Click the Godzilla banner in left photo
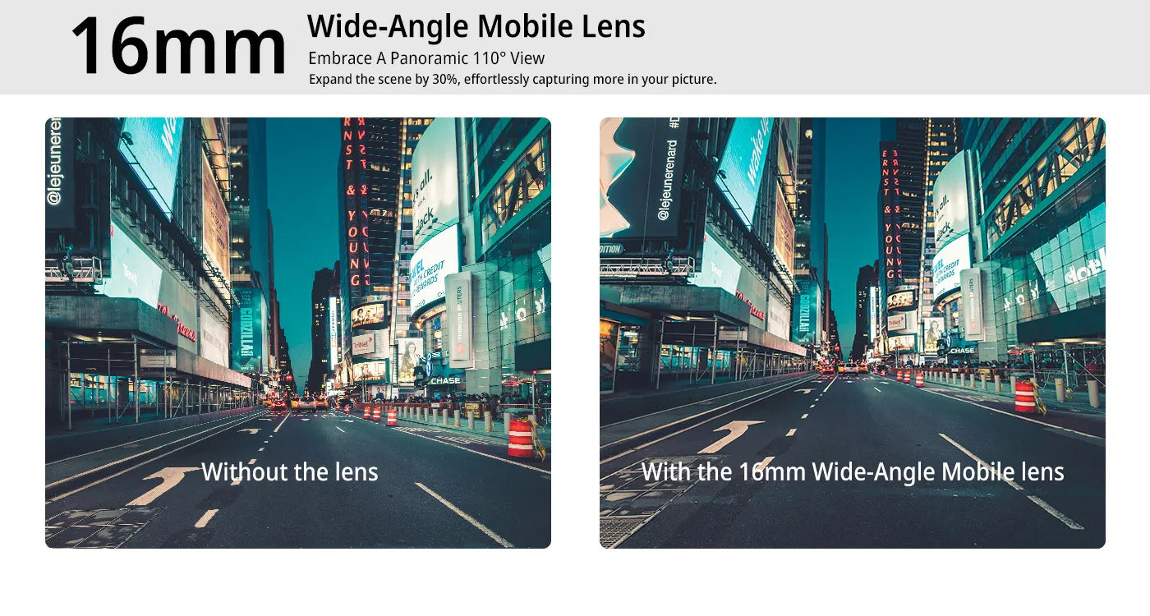 click(x=247, y=331)
